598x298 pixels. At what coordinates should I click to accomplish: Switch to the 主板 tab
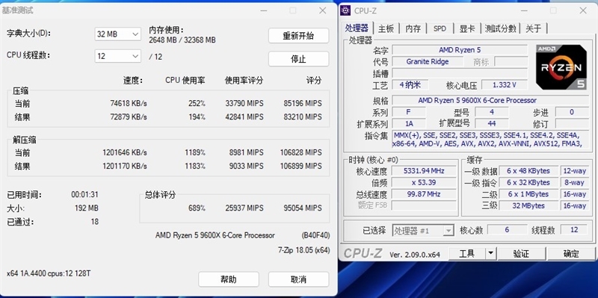[386, 28]
